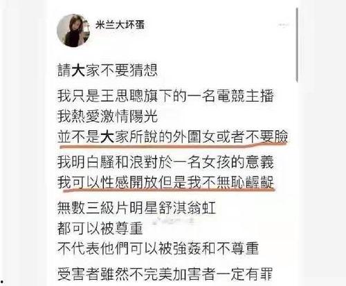Click the words 電競主播 in the post

[245, 96]
